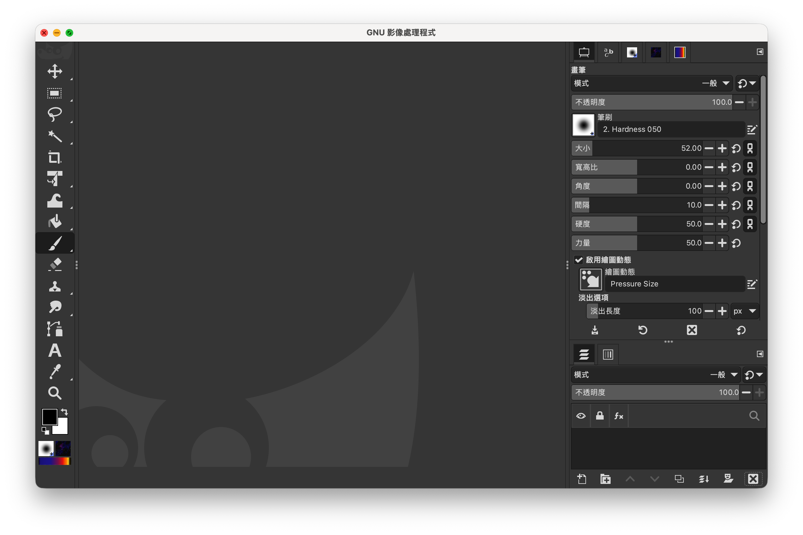Image resolution: width=803 pixels, height=535 pixels.
Task: Reset colors to default black and white
Action: [x=45, y=431]
